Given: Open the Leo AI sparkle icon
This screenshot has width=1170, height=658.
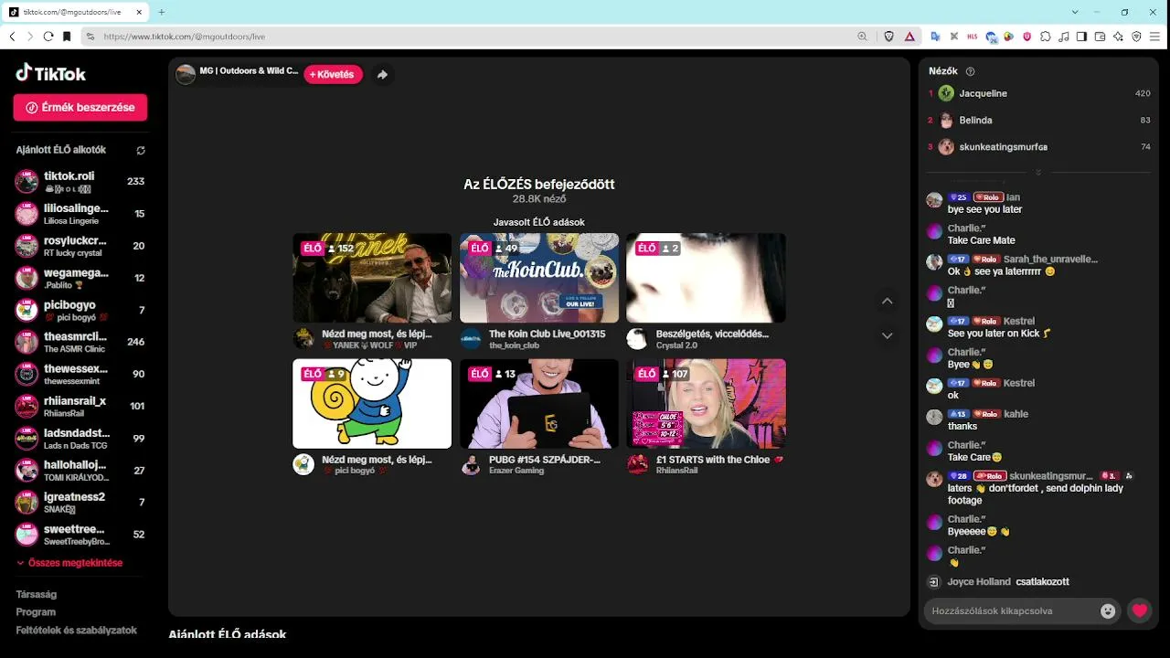Looking at the screenshot, I should pyautogui.click(x=1118, y=37).
